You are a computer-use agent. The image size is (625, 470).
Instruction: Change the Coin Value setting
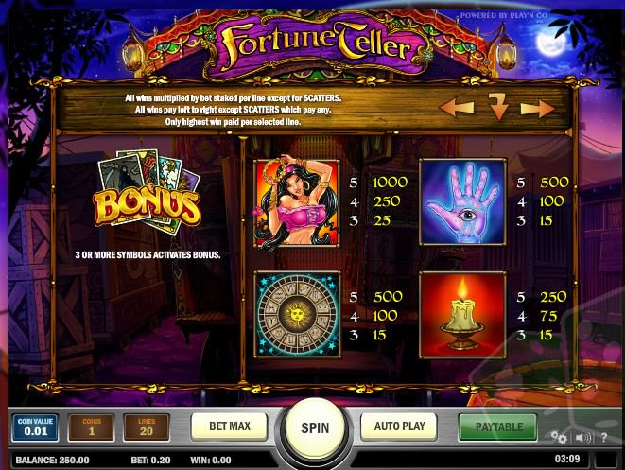36,427
